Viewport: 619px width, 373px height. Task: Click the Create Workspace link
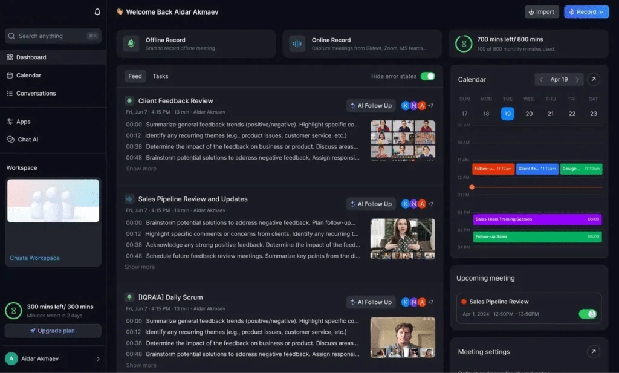point(34,258)
